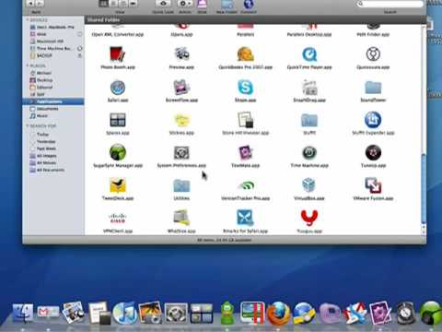The height and width of the screenshot is (332, 442).
Task: Open the Action gear dropdown menu
Action: [x=185, y=4]
